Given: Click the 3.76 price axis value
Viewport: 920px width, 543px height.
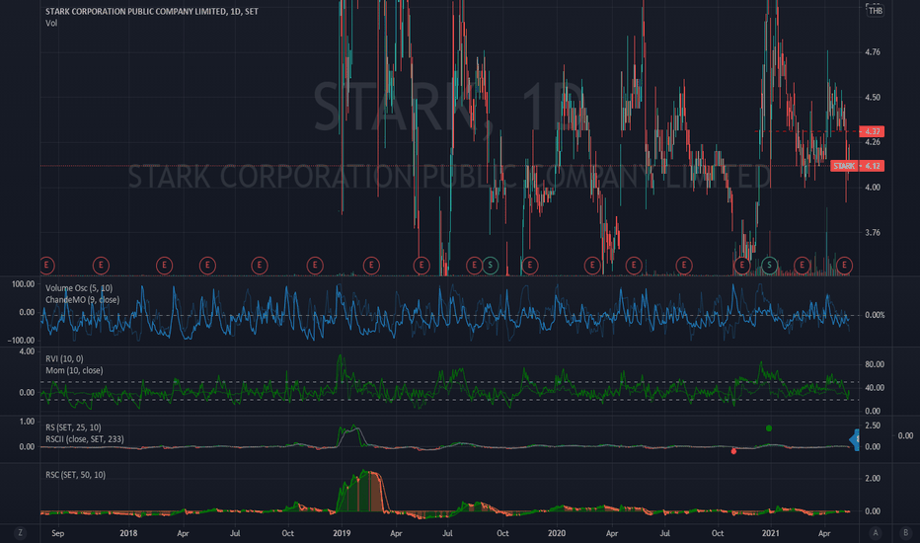Looking at the screenshot, I should (873, 232).
